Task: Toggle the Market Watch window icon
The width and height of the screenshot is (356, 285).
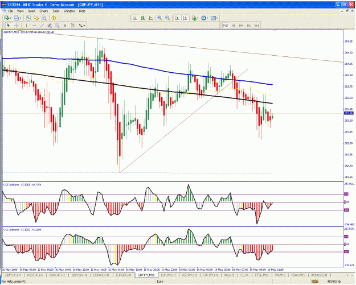Action: 28,18
